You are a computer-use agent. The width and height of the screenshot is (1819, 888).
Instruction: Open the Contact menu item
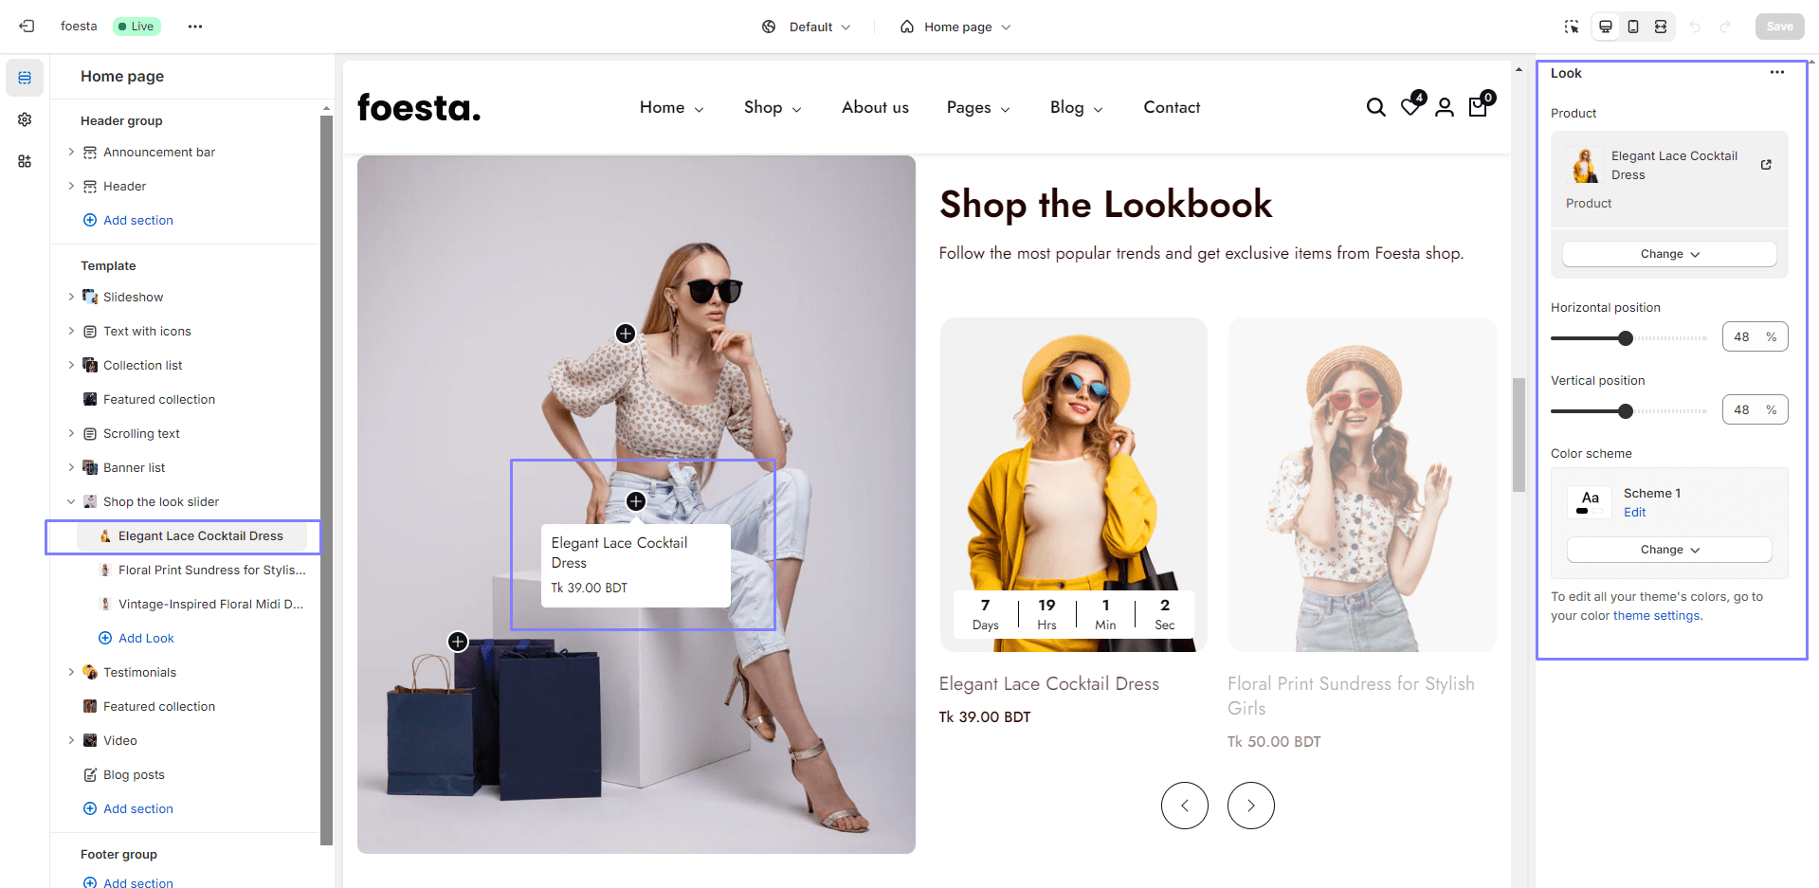pyautogui.click(x=1172, y=107)
